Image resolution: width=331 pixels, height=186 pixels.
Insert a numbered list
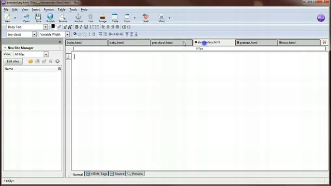[x=92, y=27]
